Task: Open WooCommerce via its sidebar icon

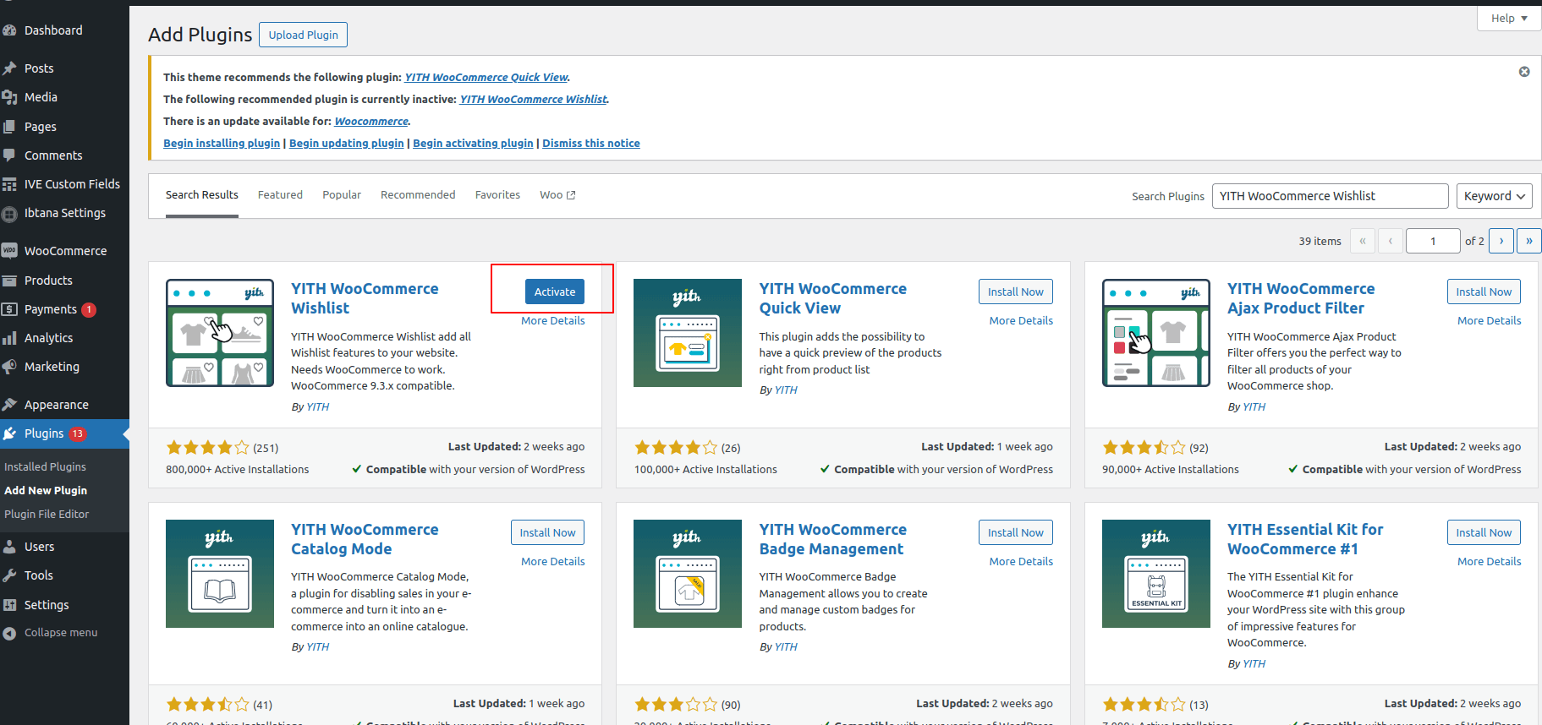Action: point(9,251)
